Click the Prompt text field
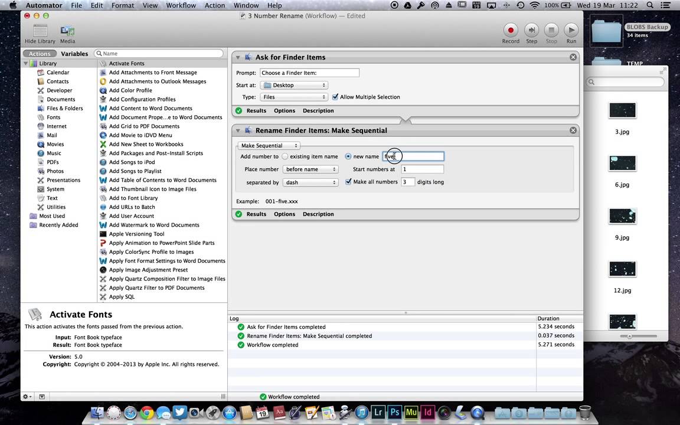Viewport: 680px width, 425px height. click(310, 73)
